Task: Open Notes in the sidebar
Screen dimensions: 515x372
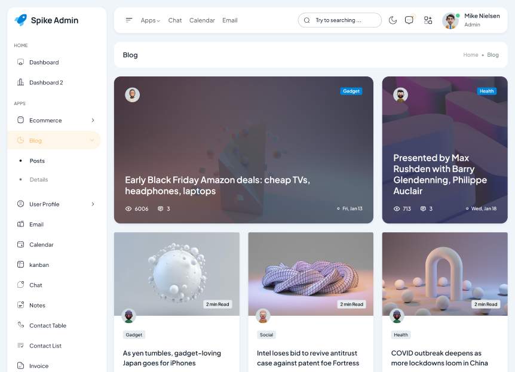Action: [37, 305]
